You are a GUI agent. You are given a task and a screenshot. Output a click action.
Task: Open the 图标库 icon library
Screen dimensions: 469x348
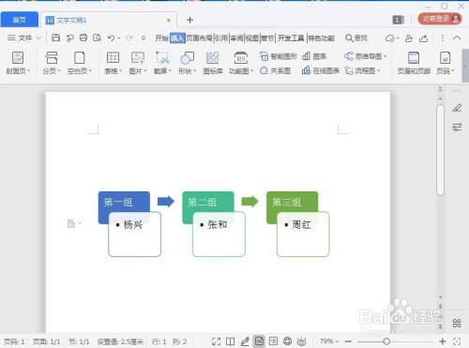(x=213, y=63)
